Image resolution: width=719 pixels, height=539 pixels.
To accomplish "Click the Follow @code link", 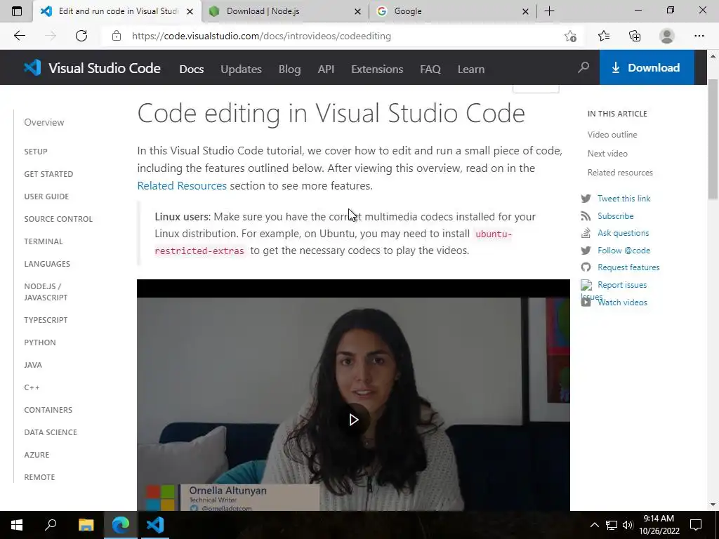I will coord(624,251).
